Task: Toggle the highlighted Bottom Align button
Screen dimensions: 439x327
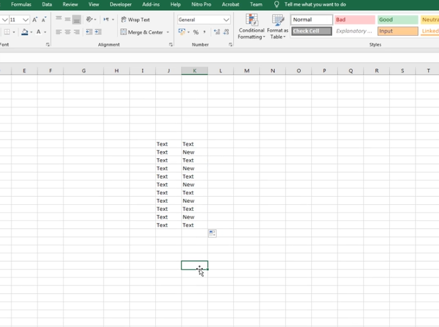Action: [77, 19]
